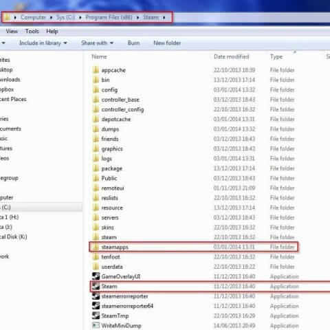Select Local Disk (K:) in navigation pane
This screenshot has height=330, width=330.
[x=14, y=236]
